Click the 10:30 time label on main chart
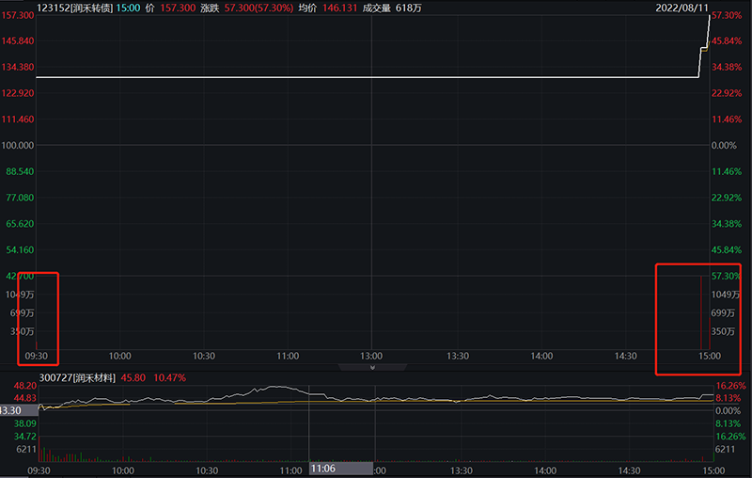752x478 pixels. pyautogui.click(x=204, y=357)
